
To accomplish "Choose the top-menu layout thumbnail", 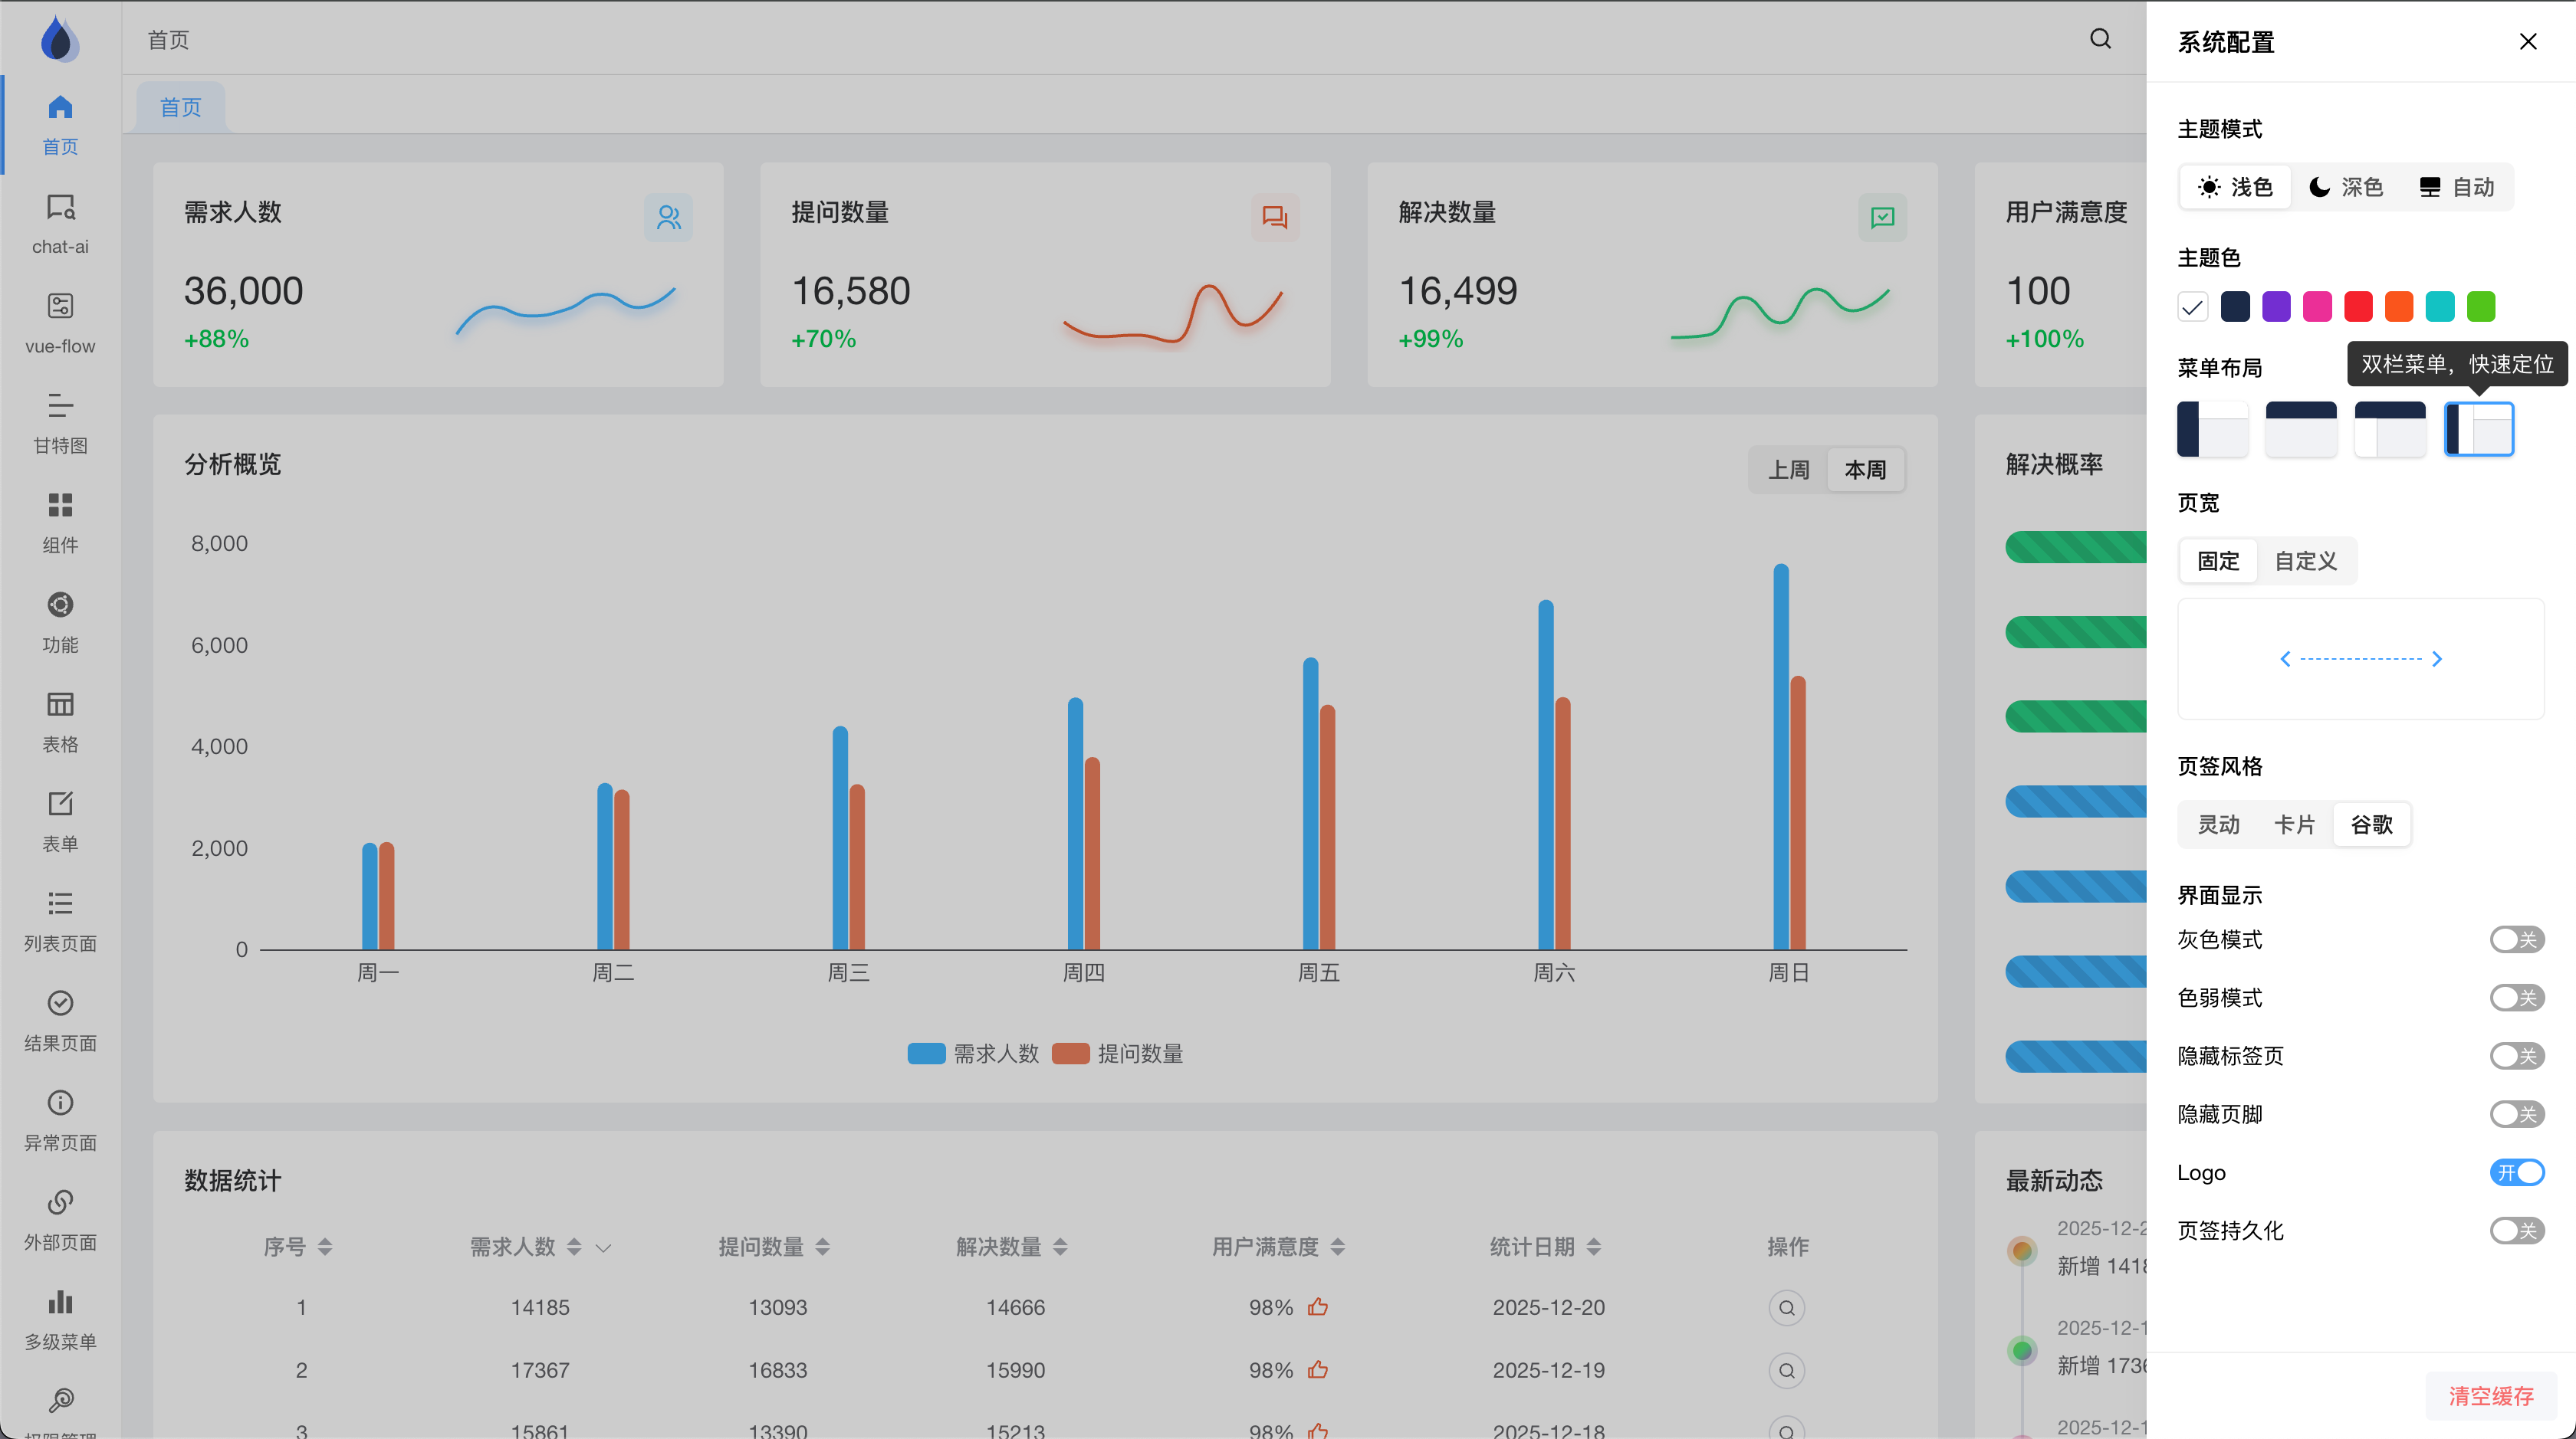I will 2301,428.
